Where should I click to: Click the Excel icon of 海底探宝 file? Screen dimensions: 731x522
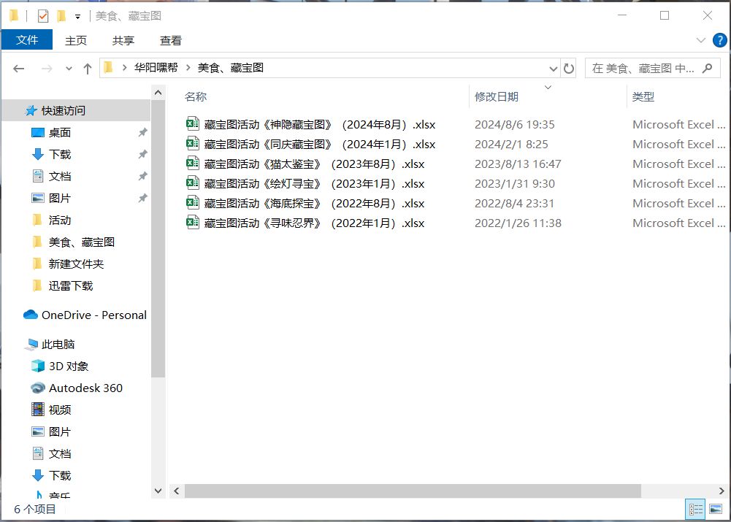(193, 202)
